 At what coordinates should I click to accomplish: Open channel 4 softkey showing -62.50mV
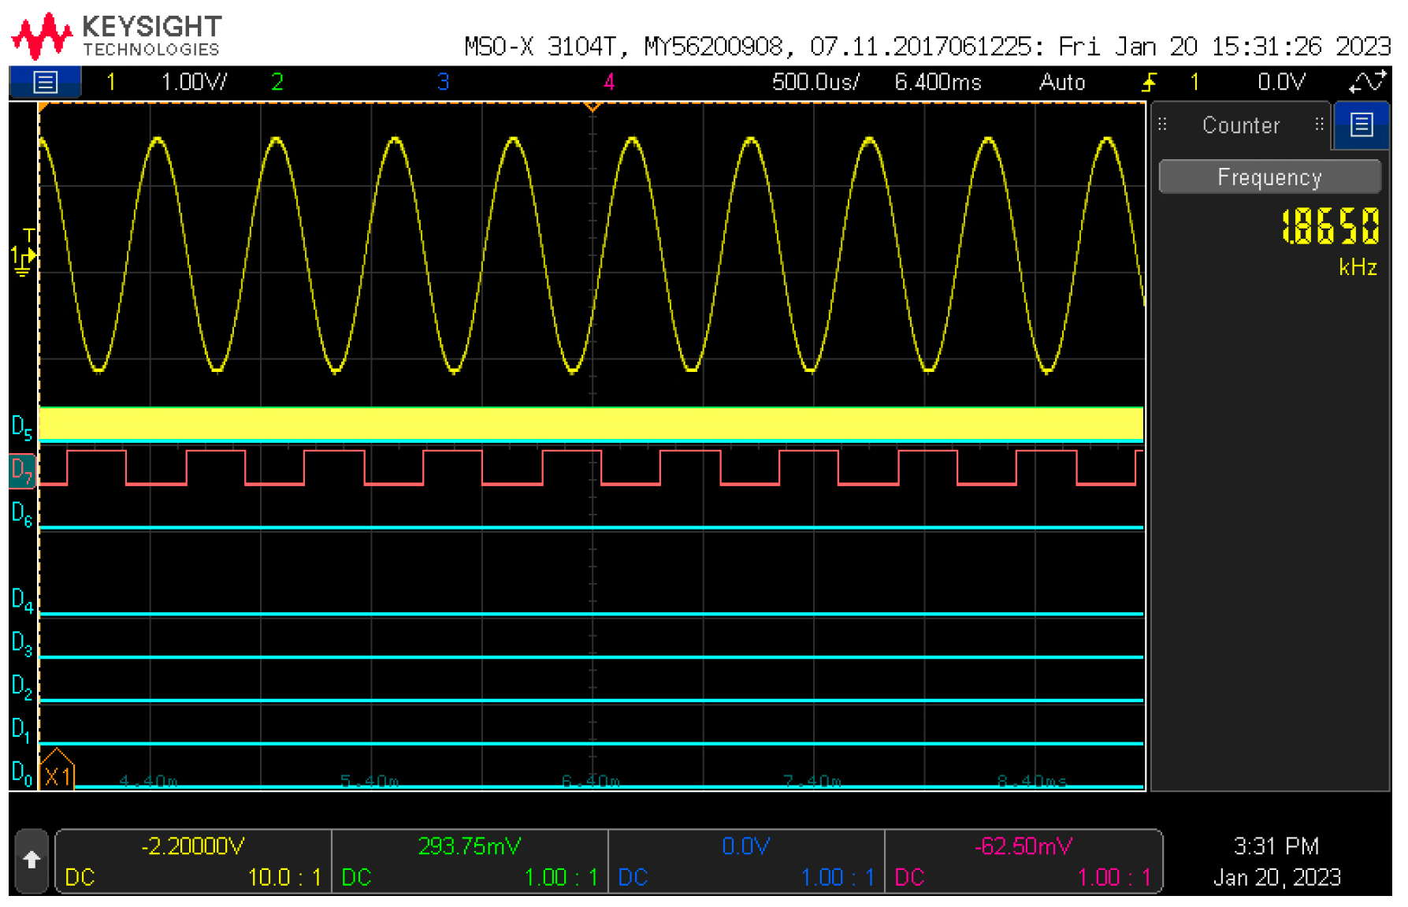[1023, 861]
